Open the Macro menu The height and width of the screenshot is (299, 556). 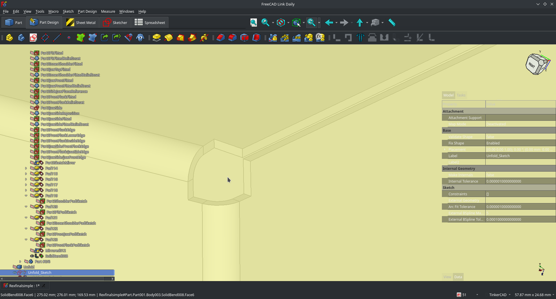pyautogui.click(x=53, y=12)
